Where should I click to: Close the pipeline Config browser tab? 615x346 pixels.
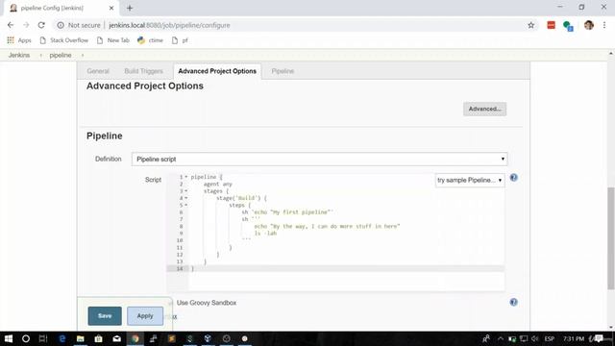111,8
